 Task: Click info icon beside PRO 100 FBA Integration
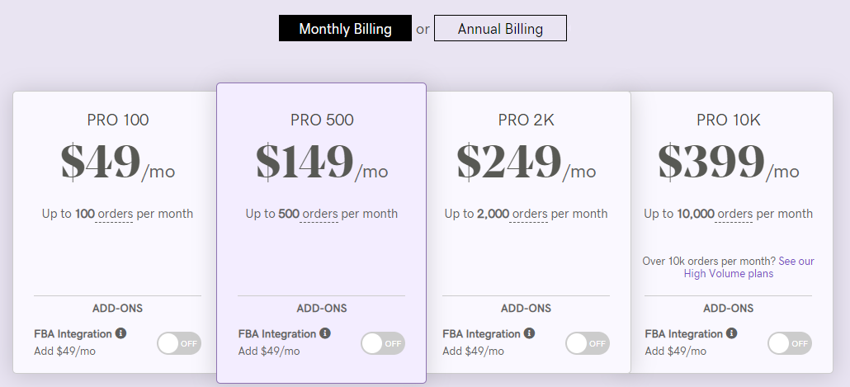tap(121, 333)
